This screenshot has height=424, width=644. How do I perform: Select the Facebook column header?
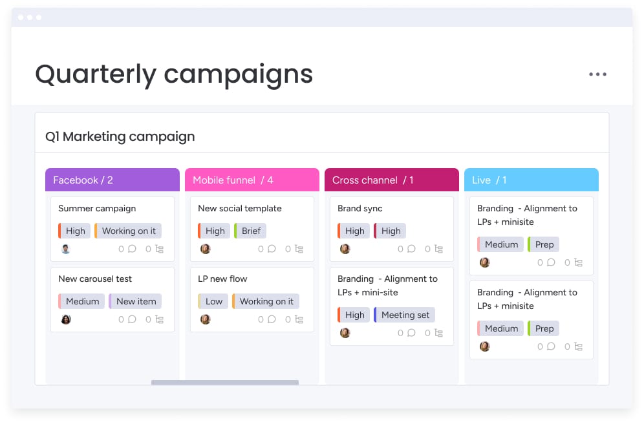click(x=112, y=180)
